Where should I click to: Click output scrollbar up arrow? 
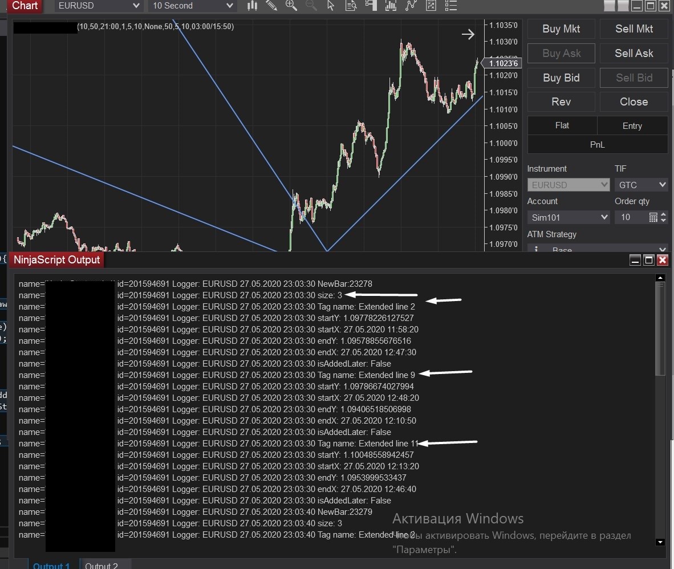(661, 278)
